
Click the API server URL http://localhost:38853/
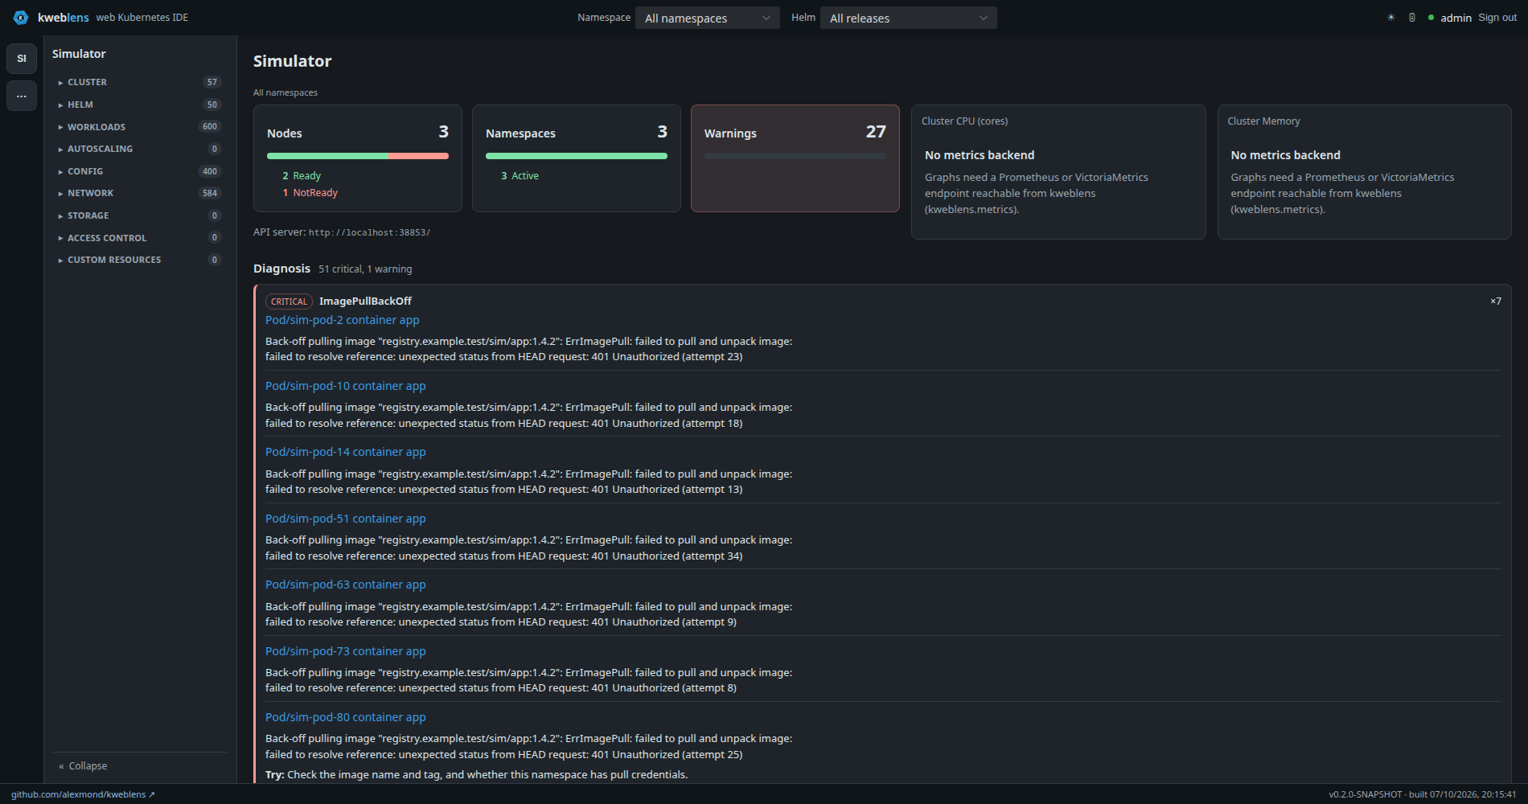(x=369, y=232)
